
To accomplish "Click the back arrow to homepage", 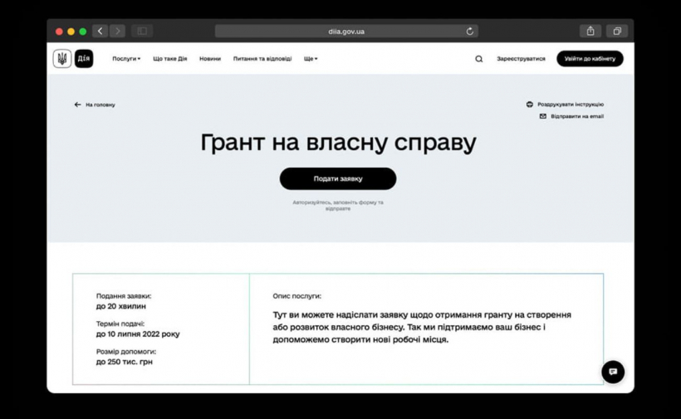I will click(x=78, y=105).
